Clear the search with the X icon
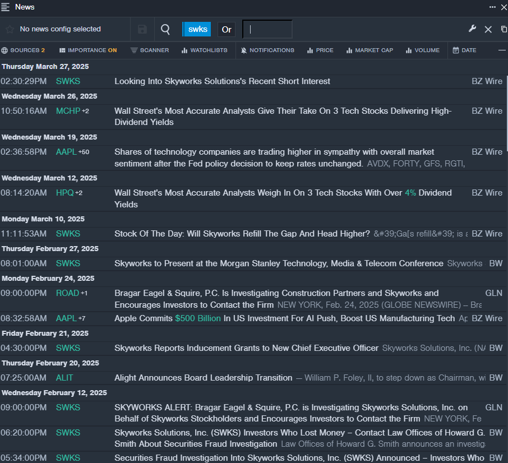508x463 pixels. click(488, 30)
